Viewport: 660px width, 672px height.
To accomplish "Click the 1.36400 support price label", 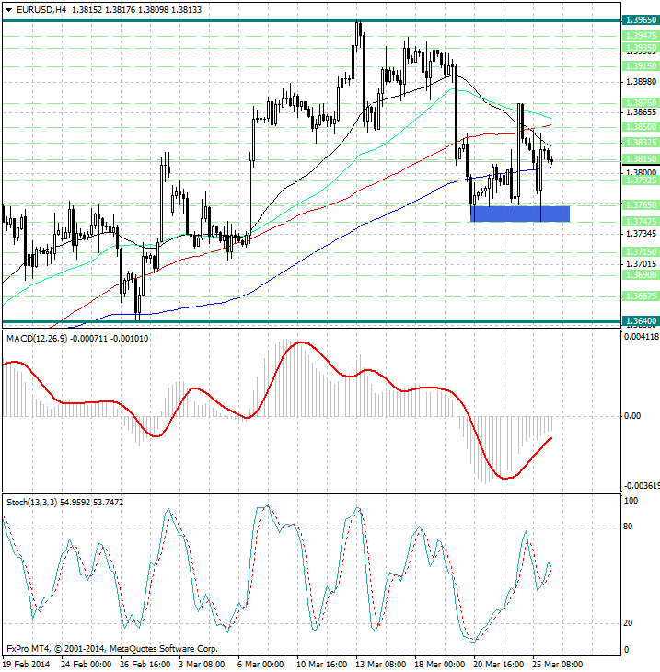I will [x=641, y=320].
